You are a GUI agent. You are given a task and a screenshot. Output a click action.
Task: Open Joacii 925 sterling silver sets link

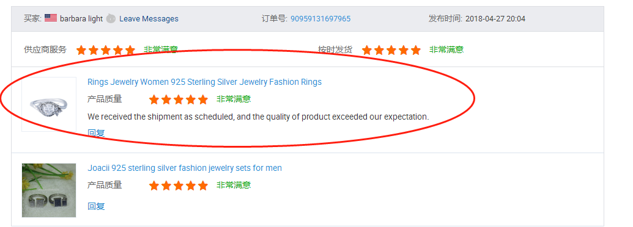[185, 168]
